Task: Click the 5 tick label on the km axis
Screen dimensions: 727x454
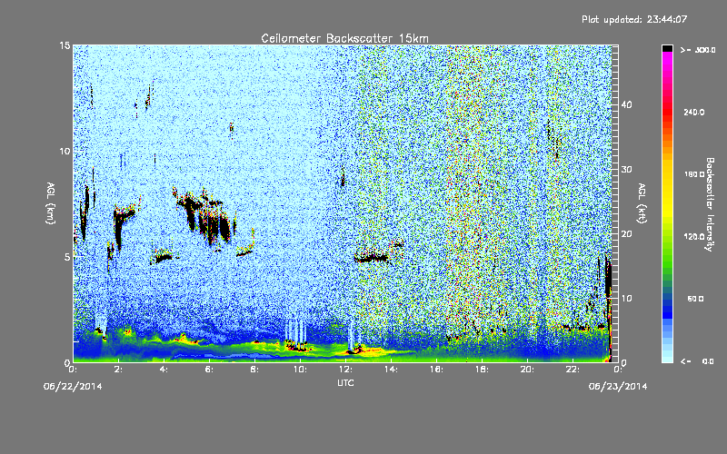Action: [67, 257]
